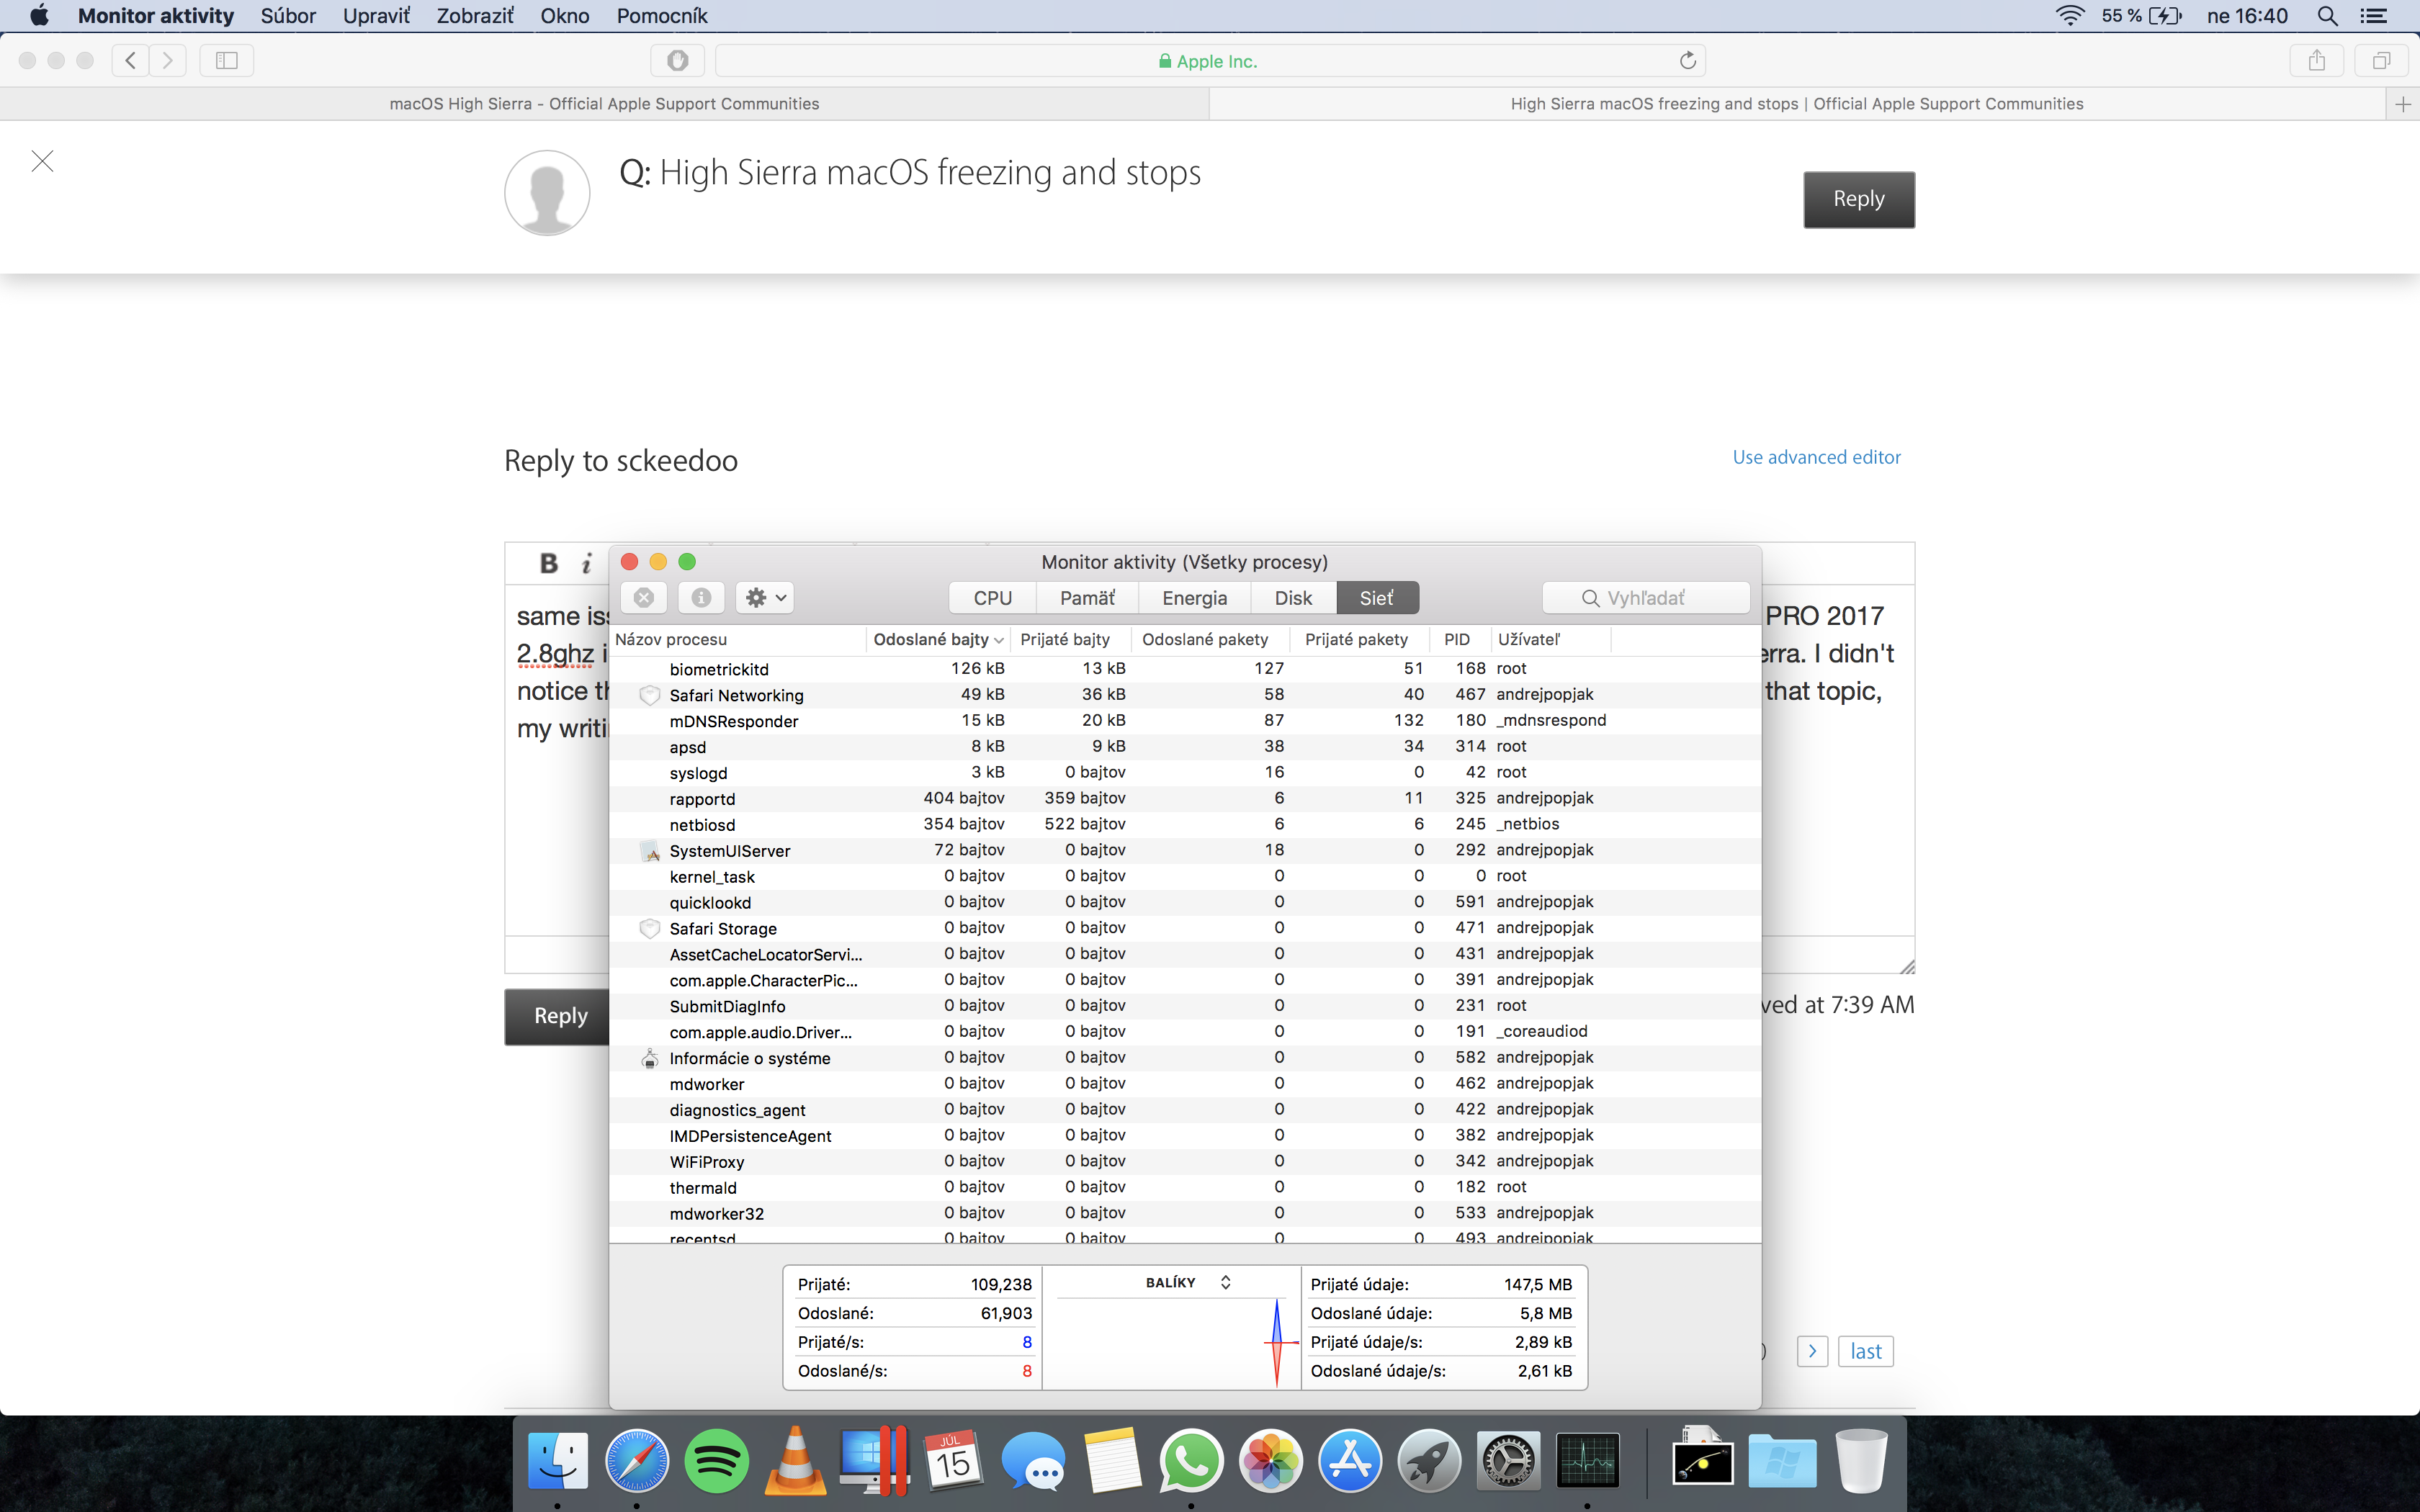Click the inspect process info icon

701,598
